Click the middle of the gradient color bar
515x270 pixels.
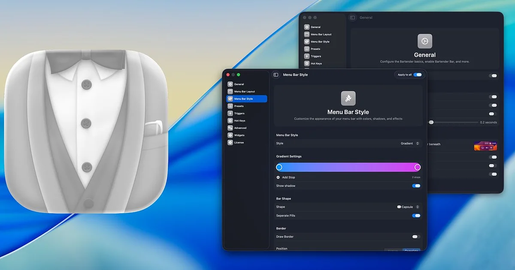(x=348, y=167)
